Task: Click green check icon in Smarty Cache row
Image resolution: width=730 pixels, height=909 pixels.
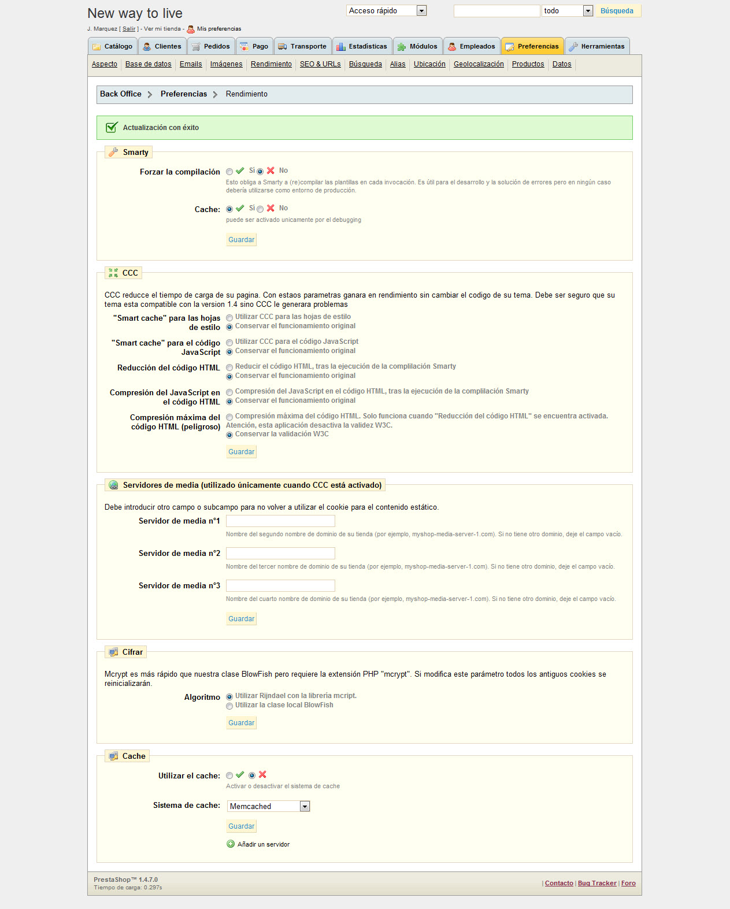Action: click(x=240, y=208)
